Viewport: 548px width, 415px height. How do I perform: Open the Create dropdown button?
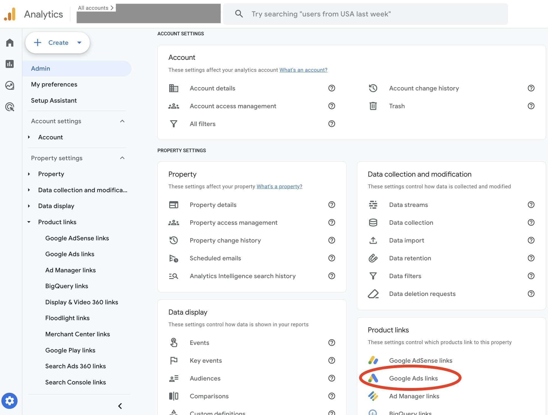pyautogui.click(x=58, y=43)
